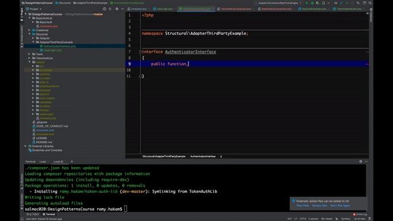Collapse the DesignPatternsCourse root folder
Viewport: 393px width, 221px height.
[26, 14]
